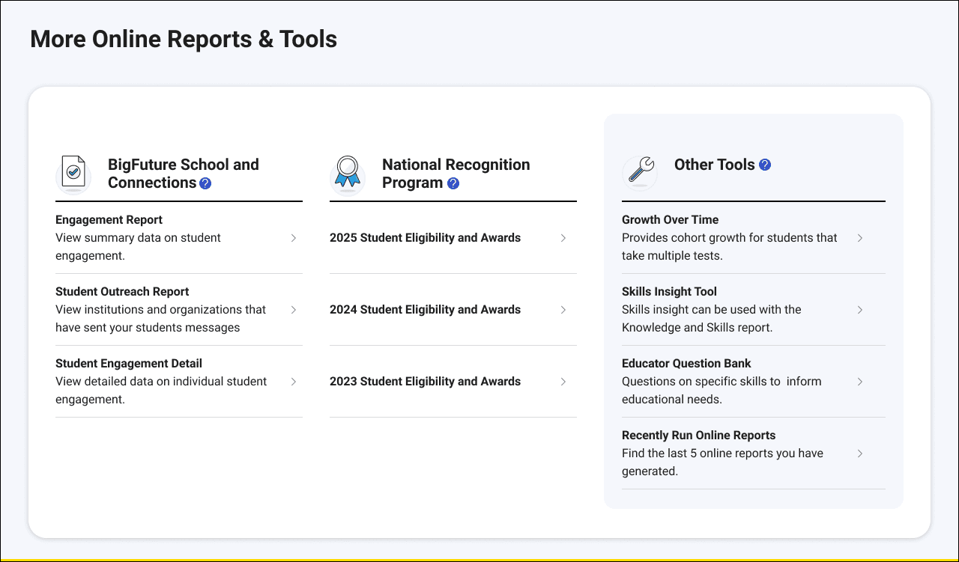Open 2023 Student Eligibility and Awards
The width and height of the screenshot is (959, 562).
pyautogui.click(x=425, y=382)
